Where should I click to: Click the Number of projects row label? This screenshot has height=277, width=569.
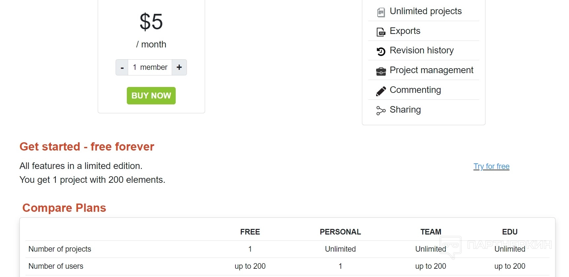point(60,249)
